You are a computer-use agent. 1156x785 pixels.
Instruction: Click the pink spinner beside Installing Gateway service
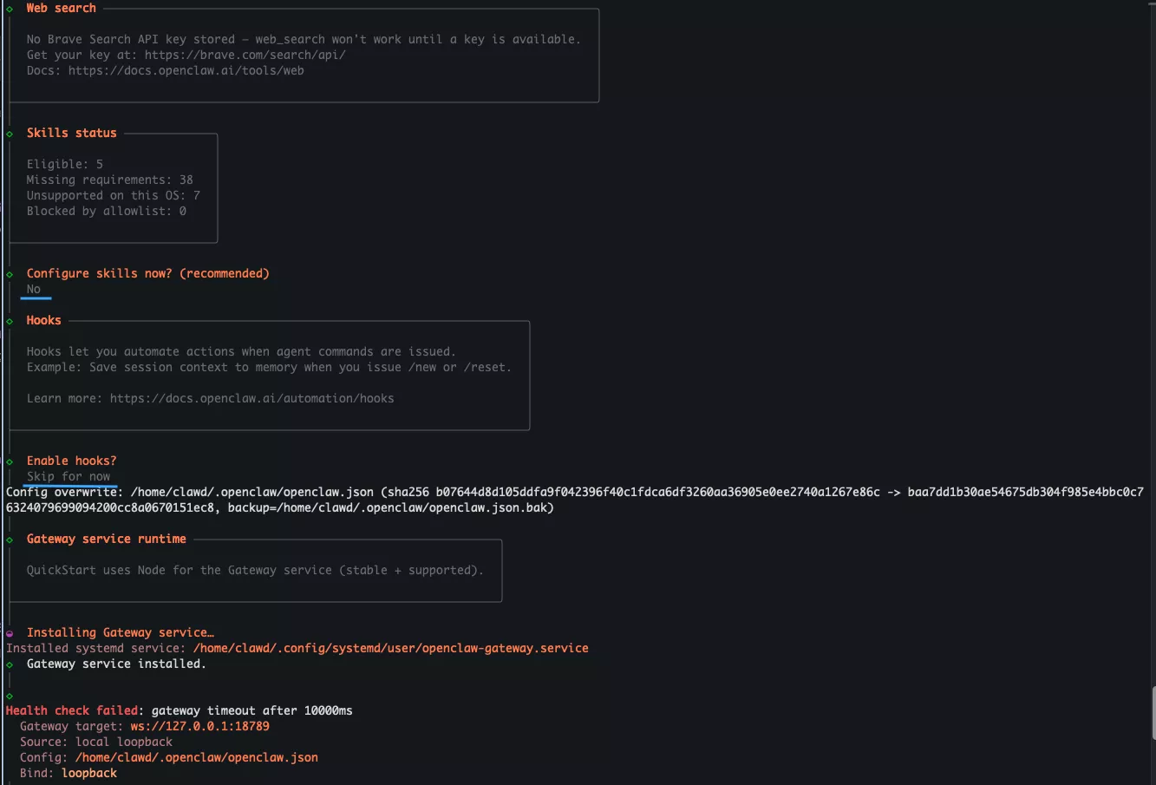tap(10, 633)
